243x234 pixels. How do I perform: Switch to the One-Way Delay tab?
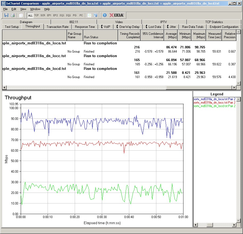coord(128,27)
